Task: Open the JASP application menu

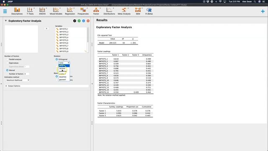Action: (x=10, y=2)
